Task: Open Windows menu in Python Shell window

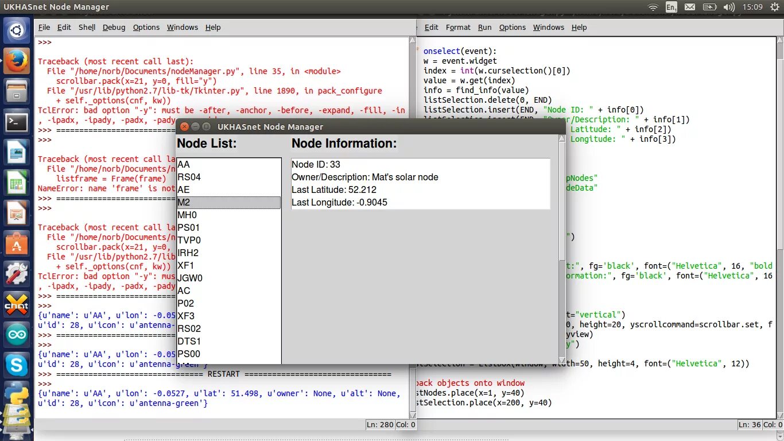Action: 183,27
